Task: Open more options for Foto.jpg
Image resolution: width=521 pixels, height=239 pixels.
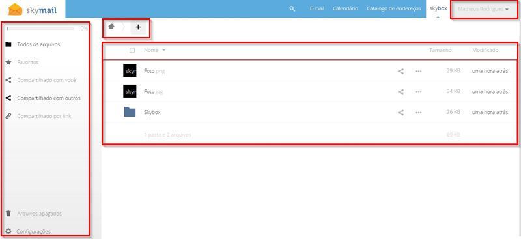Action: 419,92
